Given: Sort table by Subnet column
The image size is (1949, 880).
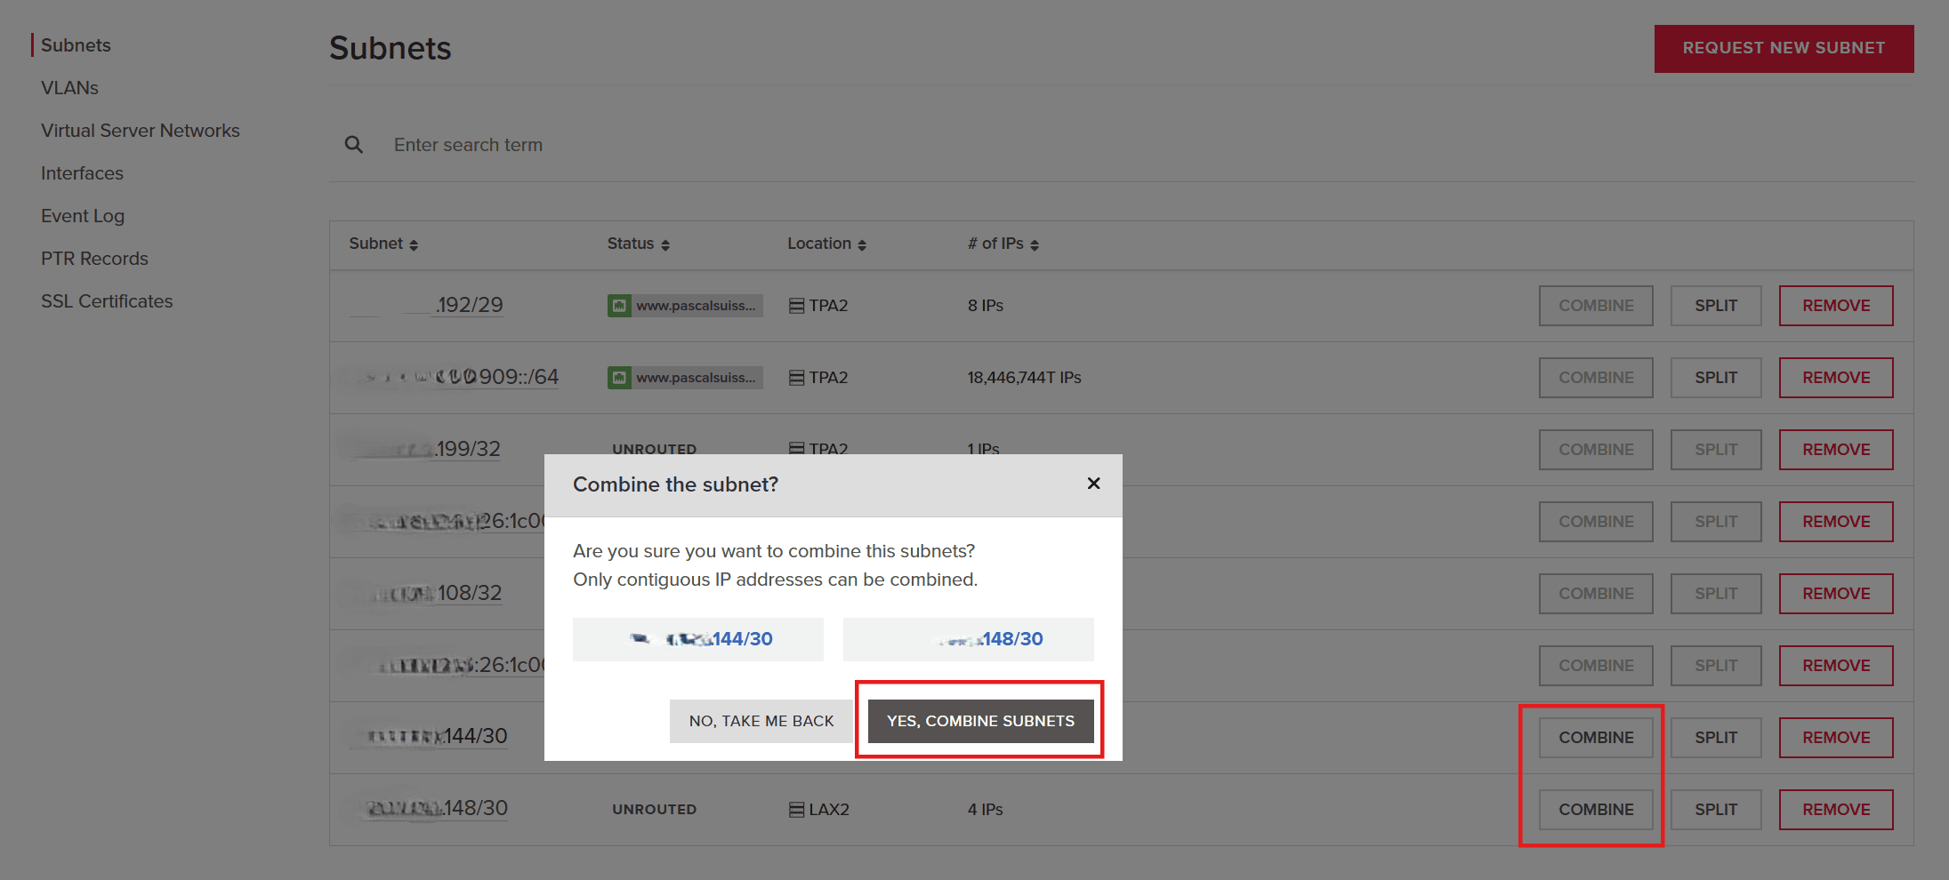Looking at the screenshot, I should click(x=383, y=244).
